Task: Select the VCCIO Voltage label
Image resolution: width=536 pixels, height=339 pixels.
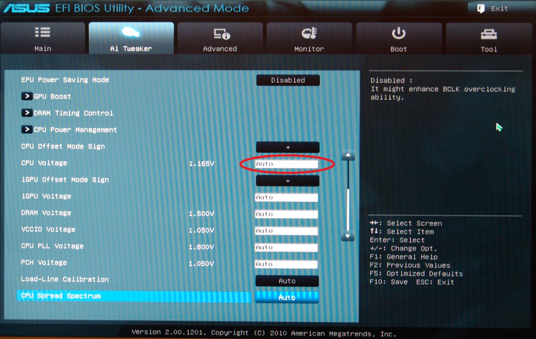Action: [x=48, y=229]
